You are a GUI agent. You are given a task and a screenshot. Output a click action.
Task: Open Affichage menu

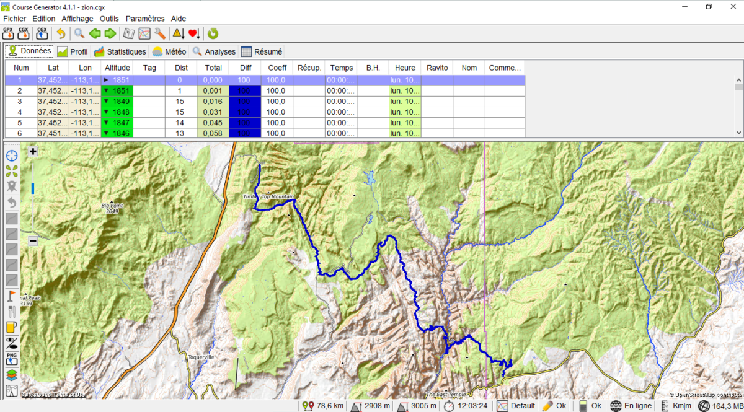pos(77,19)
